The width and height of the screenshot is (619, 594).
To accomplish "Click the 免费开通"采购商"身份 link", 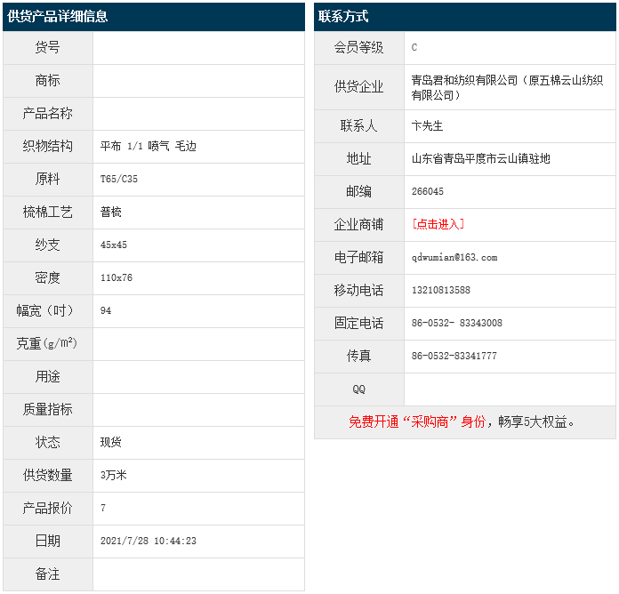I will pos(416,422).
